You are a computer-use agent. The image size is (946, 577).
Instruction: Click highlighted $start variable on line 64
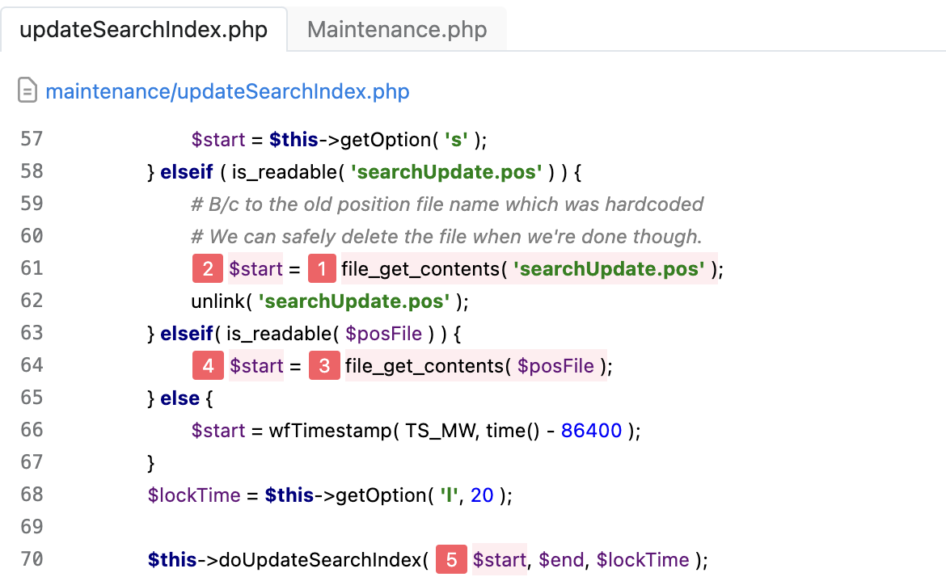point(256,366)
